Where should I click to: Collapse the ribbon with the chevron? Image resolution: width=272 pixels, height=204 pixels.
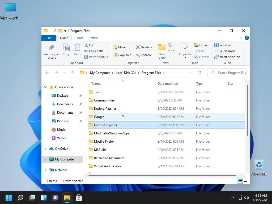(241, 38)
